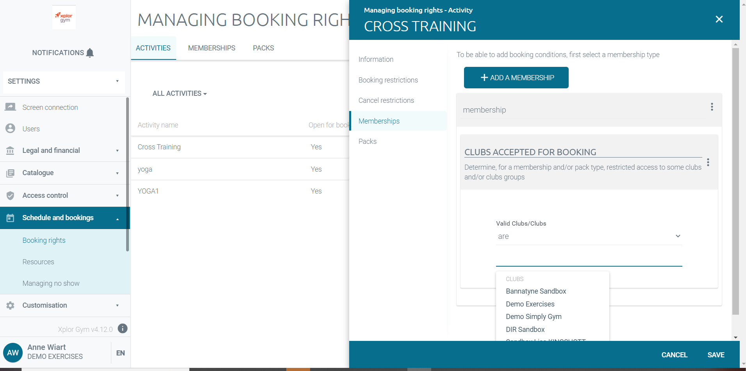Viewport: 746px width, 371px height.
Task: Open three-dot menu for membership row
Action: (x=712, y=107)
